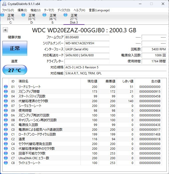Select the Disk 3 tab
The height and width of the screenshot is (174, 169).
point(74,19)
